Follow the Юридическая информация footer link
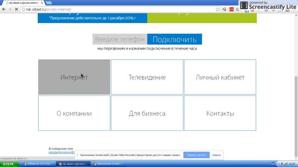This screenshot has width=298, height=167. [x=61, y=153]
